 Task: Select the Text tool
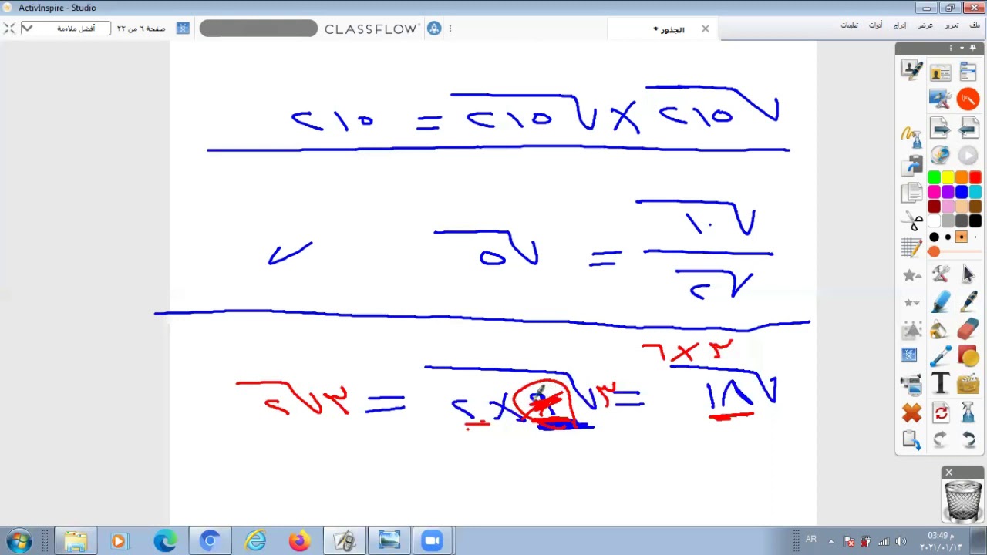click(941, 383)
